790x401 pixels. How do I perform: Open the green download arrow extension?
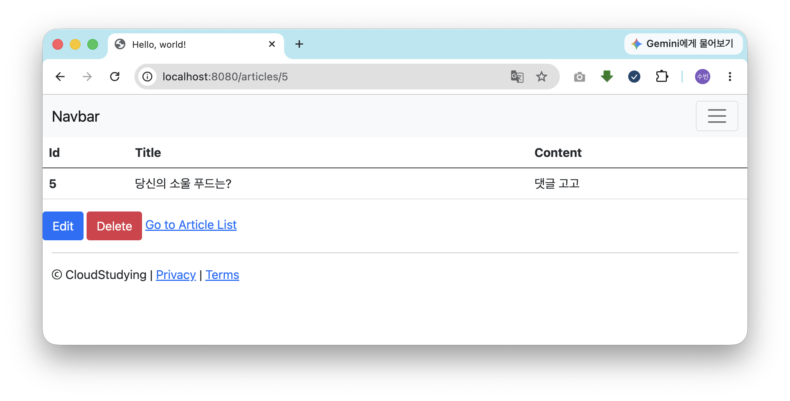tap(607, 77)
